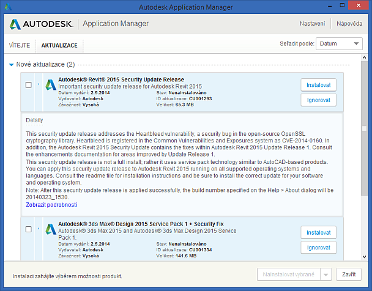Click the 3ds Max Design 2015 Service Pack title

[141, 224]
